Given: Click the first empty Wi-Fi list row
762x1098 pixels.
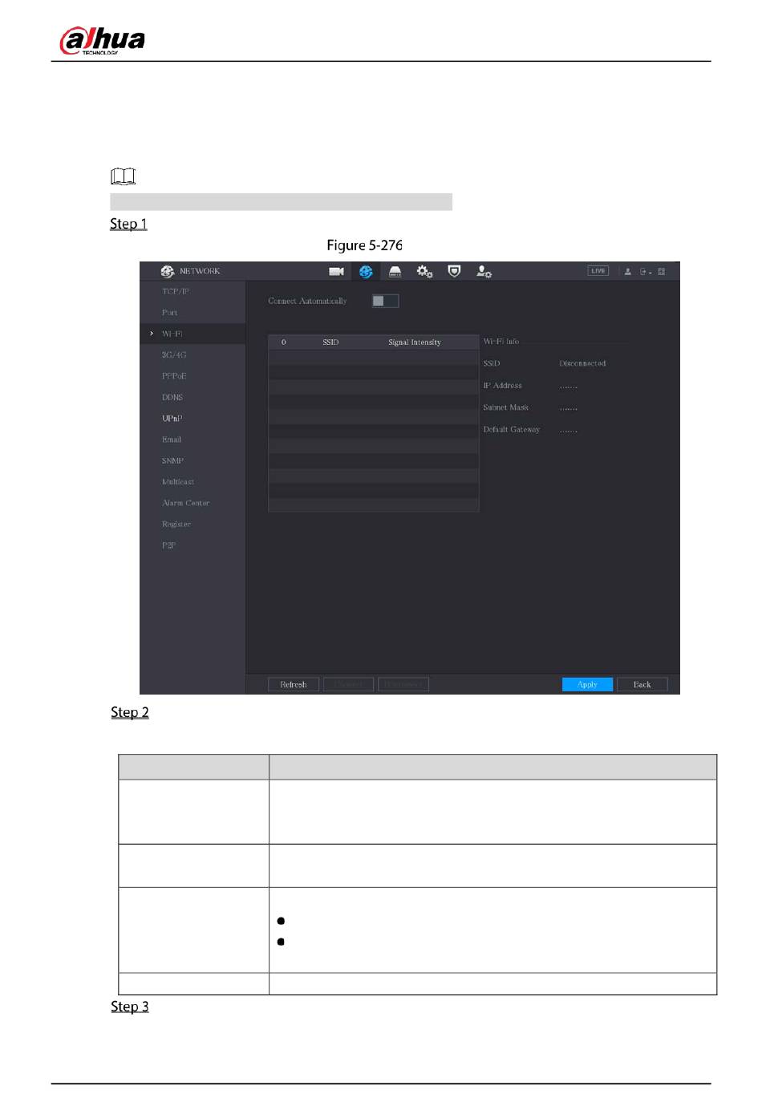Looking at the screenshot, I should 373,358.
